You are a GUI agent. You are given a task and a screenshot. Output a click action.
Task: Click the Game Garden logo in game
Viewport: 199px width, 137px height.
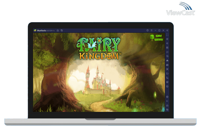click(156, 38)
